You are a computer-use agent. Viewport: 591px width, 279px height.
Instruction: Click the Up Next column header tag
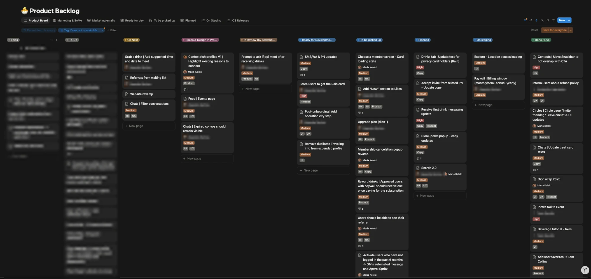click(131, 40)
